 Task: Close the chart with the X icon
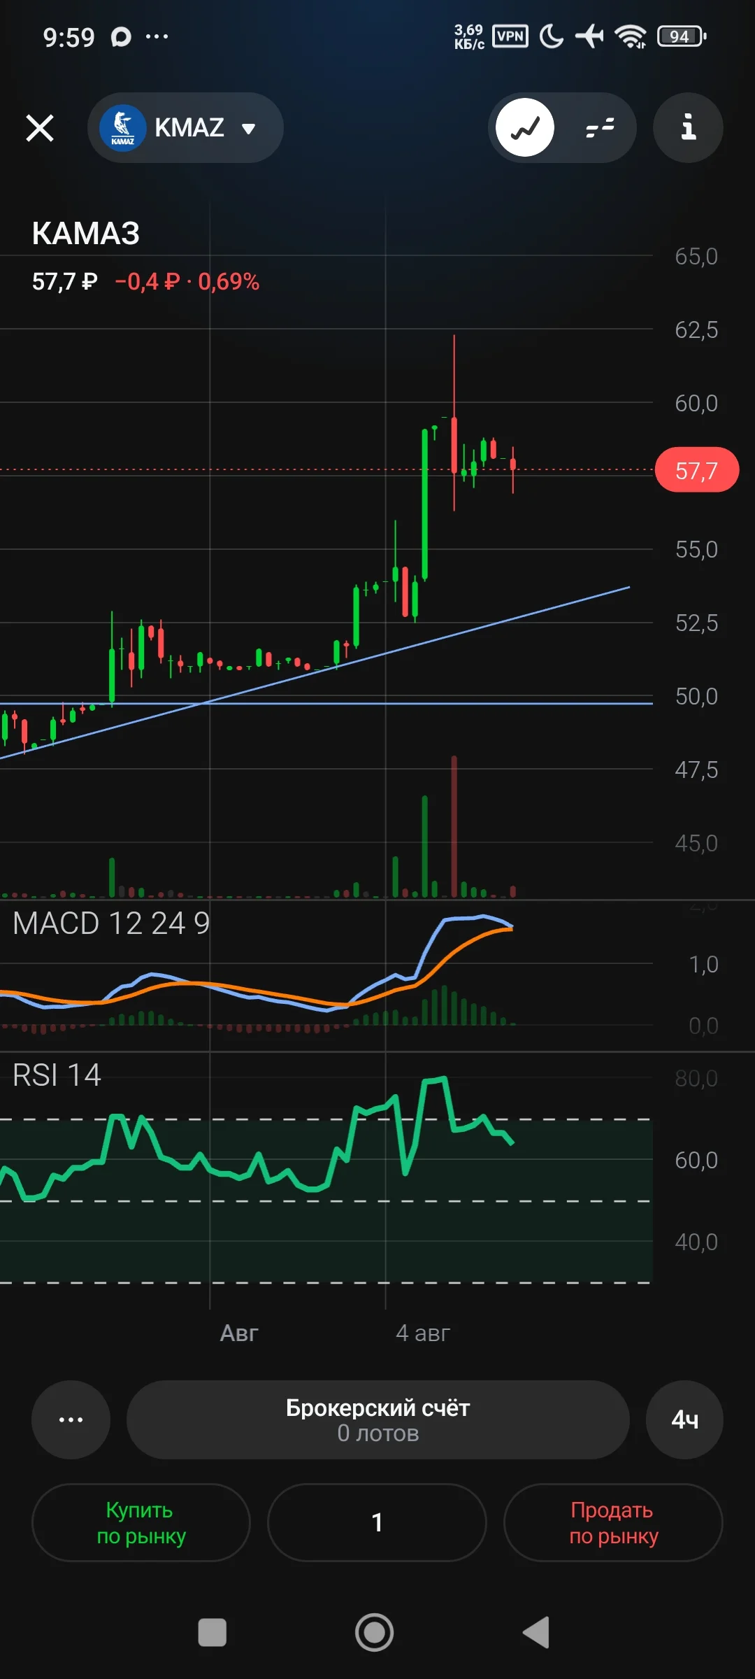[x=40, y=128]
